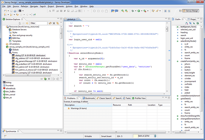205x140 pixels.
Task: Click the heap status 54M of 227M bar
Action: [x=143, y=136]
